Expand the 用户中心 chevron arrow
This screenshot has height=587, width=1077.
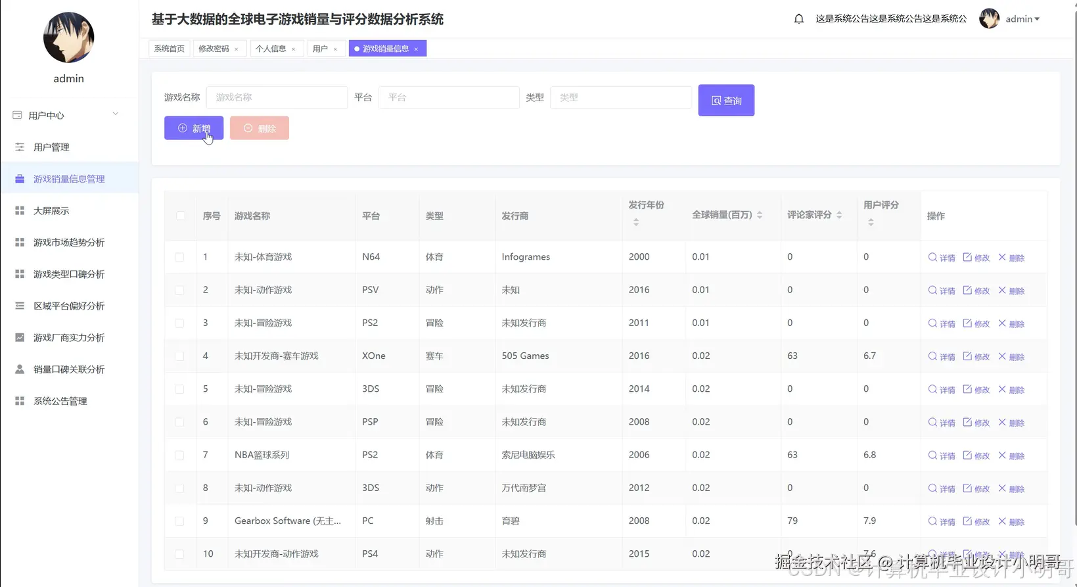116,114
